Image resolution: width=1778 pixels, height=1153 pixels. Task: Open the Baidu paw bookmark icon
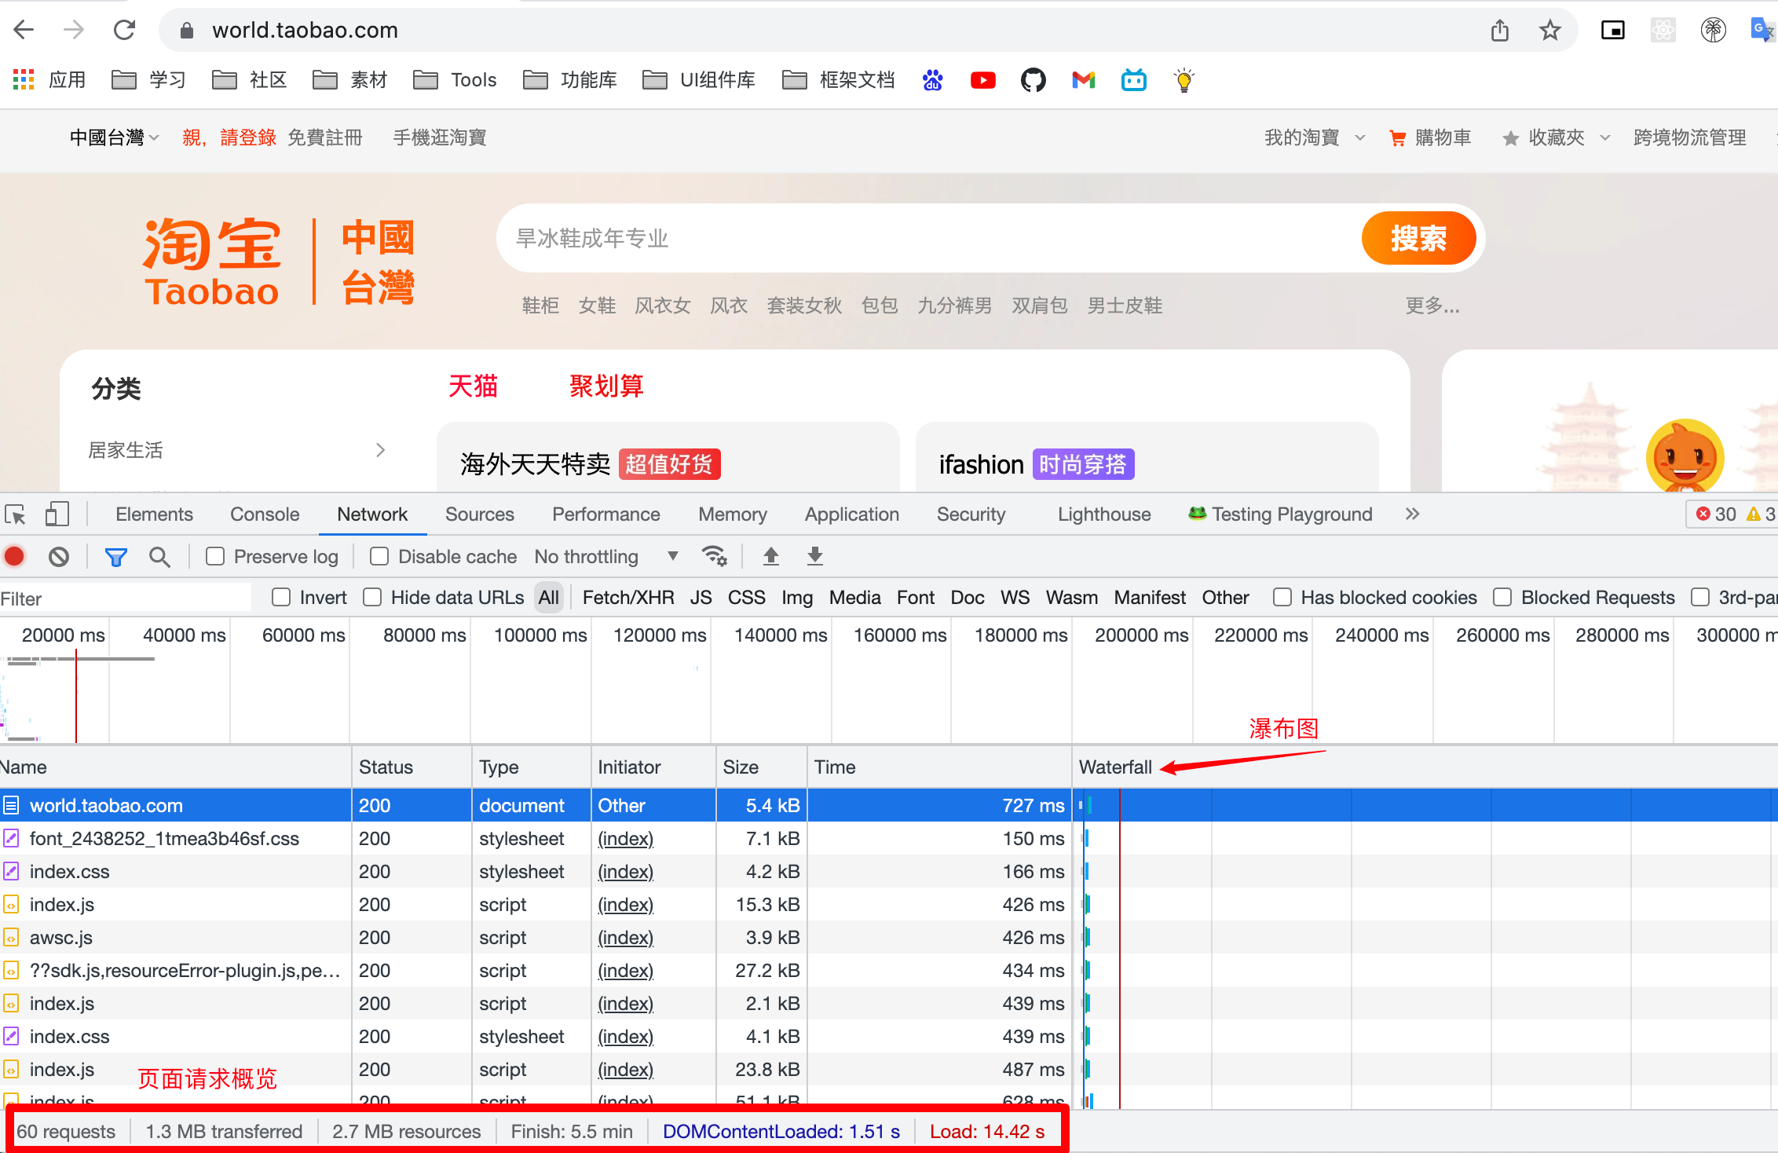[x=932, y=80]
